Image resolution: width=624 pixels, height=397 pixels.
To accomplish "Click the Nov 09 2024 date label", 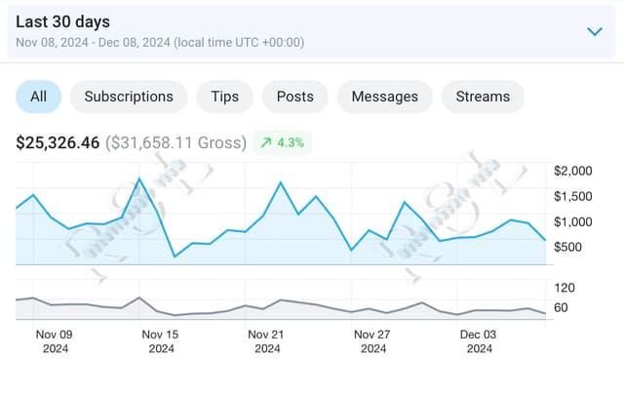I will point(54,340).
